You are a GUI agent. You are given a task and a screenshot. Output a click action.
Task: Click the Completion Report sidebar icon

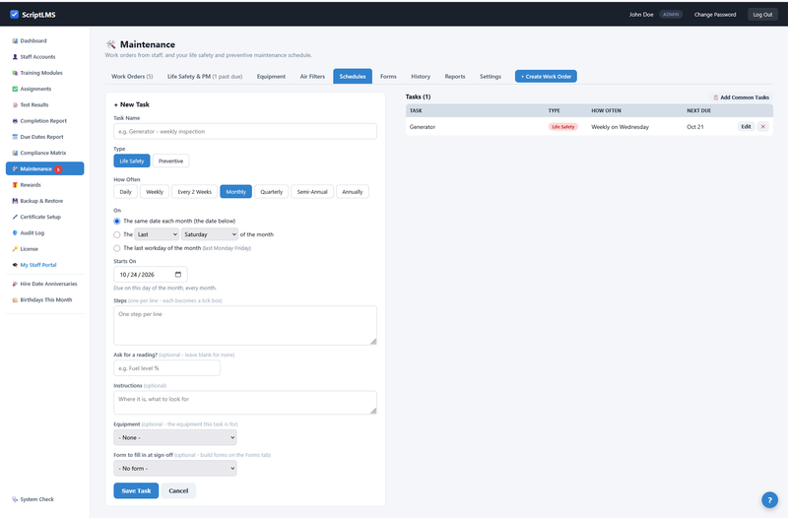[x=15, y=121]
